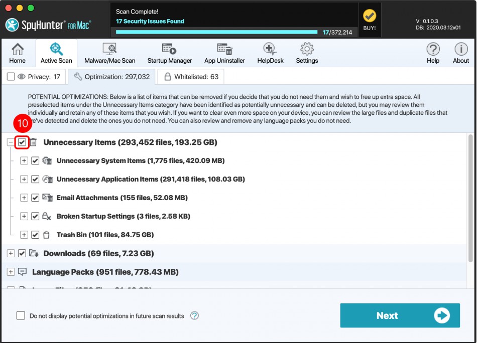Image resolution: width=477 pixels, height=343 pixels.
Task: Toggle the Email Attachments checkbox
Action: pos(35,198)
